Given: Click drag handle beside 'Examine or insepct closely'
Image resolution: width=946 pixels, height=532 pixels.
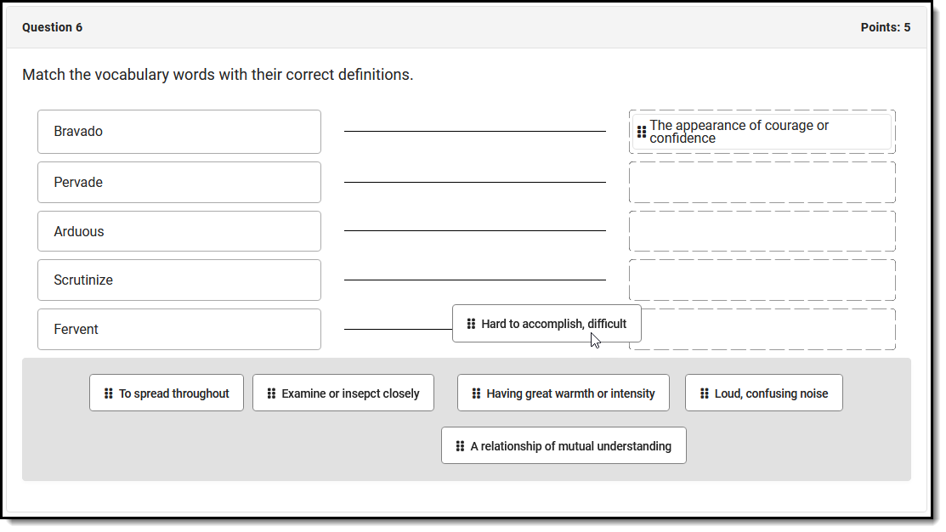Looking at the screenshot, I should point(271,393).
